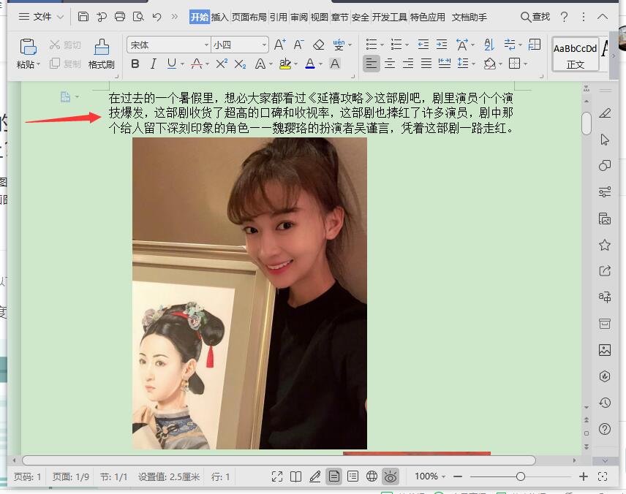The image size is (626, 494).
Task: Toggle Bold formatting
Action: pos(135,64)
